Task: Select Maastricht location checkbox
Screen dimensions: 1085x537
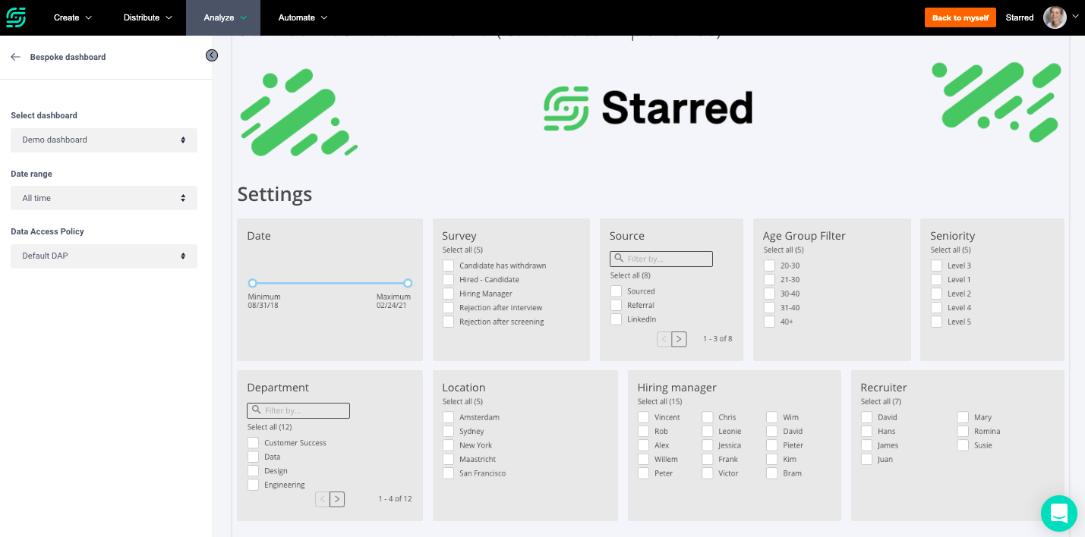Action: [x=449, y=460]
